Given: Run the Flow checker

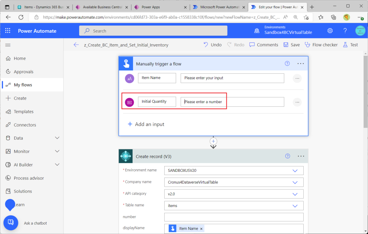Looking at the screenshot, I should [x=321, y=45].
